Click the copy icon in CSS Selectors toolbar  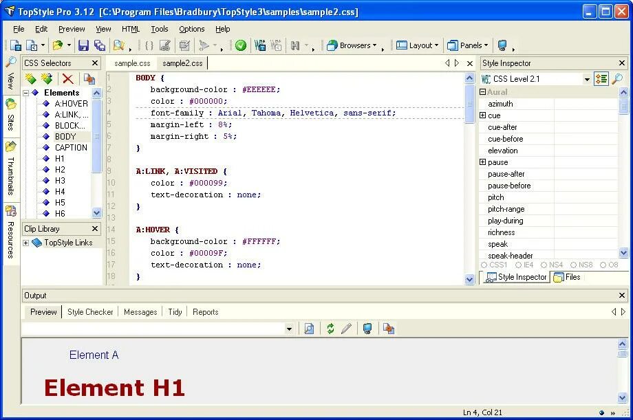(89, 78)
